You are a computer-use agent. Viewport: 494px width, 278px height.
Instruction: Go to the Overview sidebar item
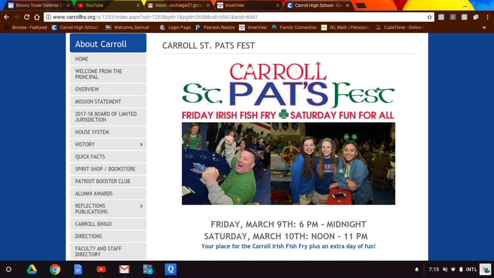point(108,89)
